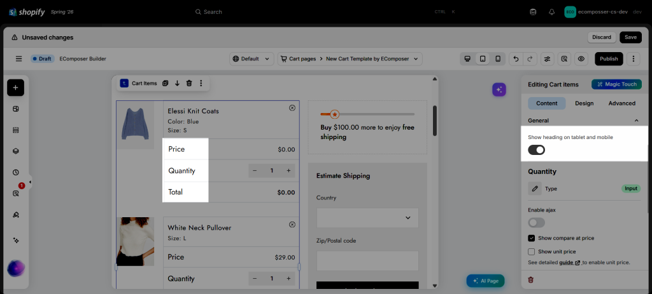Click the undo arrow icon
This screenshot has width=652, height=294.
516,59
